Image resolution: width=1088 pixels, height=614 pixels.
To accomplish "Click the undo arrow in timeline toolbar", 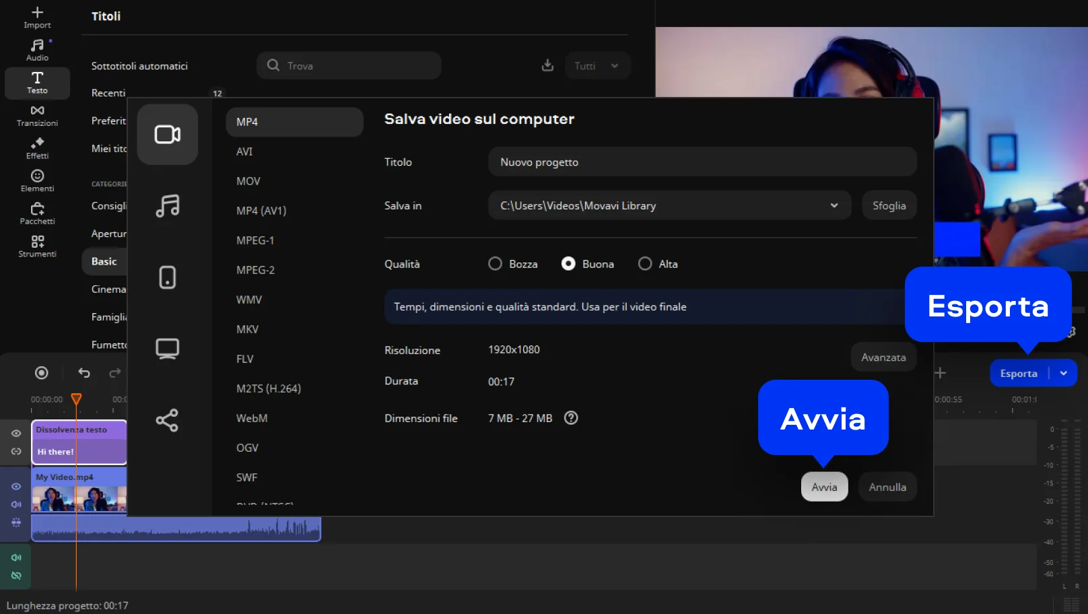I will [84, 373].
